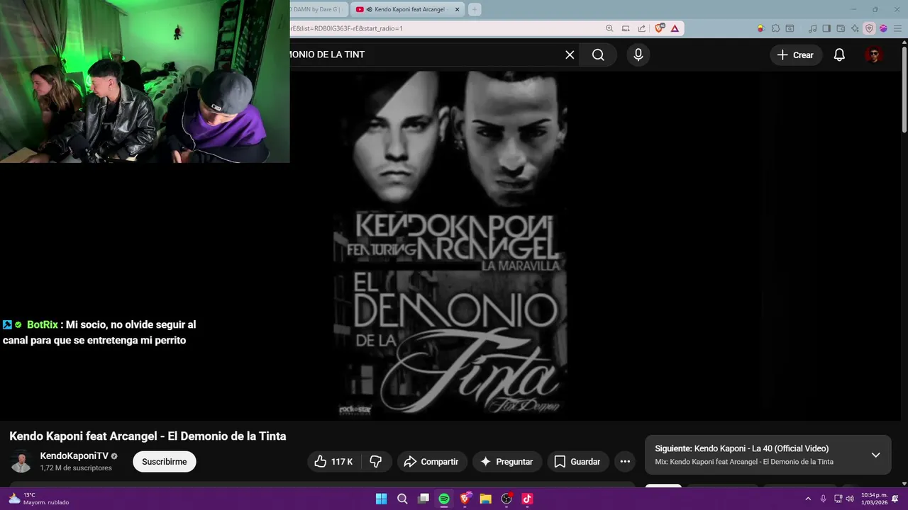This screenshot has height=510, width=908.
Task: Click the colorful extension icon in toolbar
Action: 760,28
